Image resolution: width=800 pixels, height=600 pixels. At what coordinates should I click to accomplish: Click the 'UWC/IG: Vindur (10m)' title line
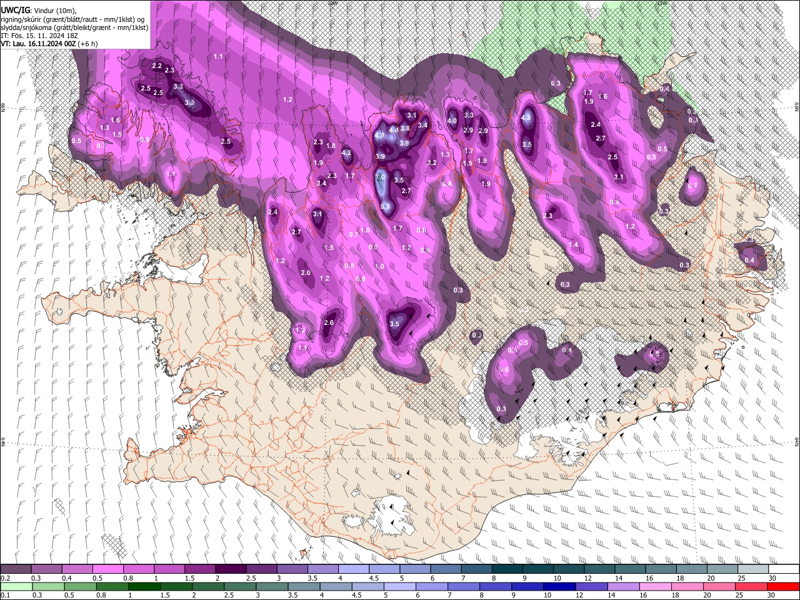[39, 11]
